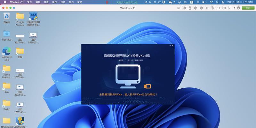The image size is (256, 128).
Task: Open the keyboard icon in Parallels toolbar
Action: pyautogui.click(x=179, y=8)
